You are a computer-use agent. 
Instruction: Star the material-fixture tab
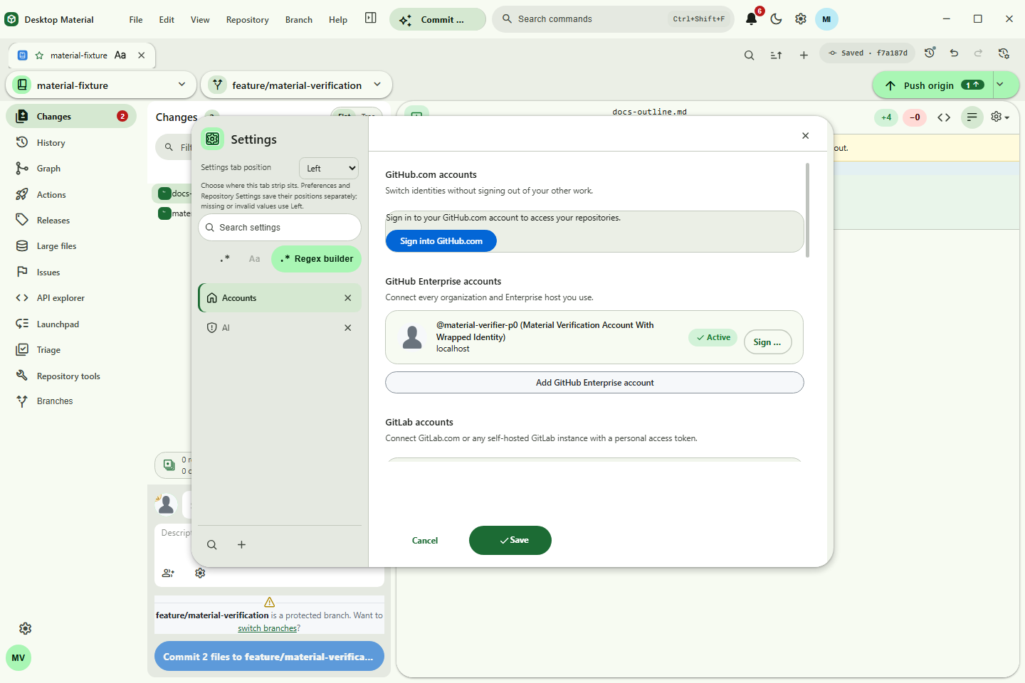pos(39,55)
